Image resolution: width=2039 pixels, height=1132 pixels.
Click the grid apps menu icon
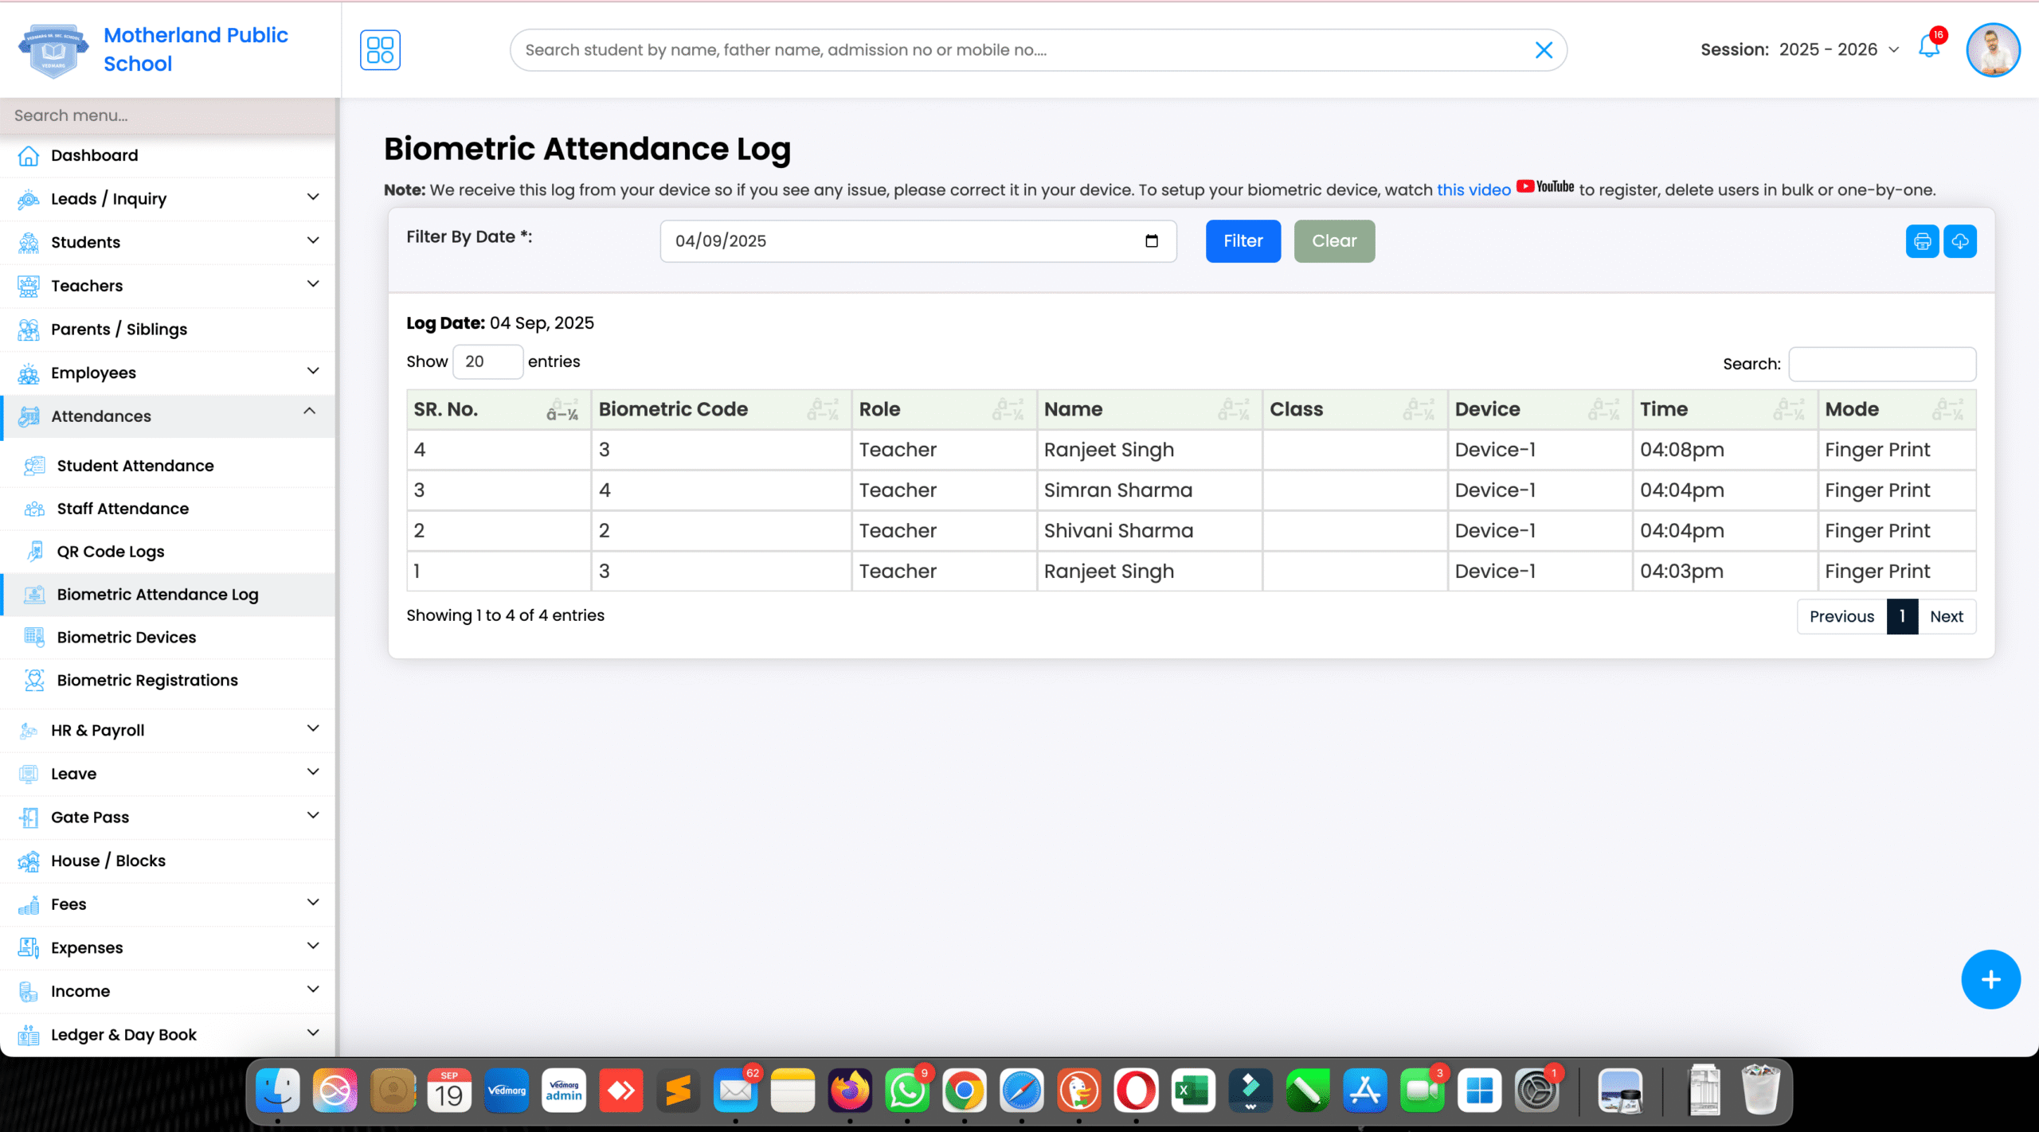(380, 50)
